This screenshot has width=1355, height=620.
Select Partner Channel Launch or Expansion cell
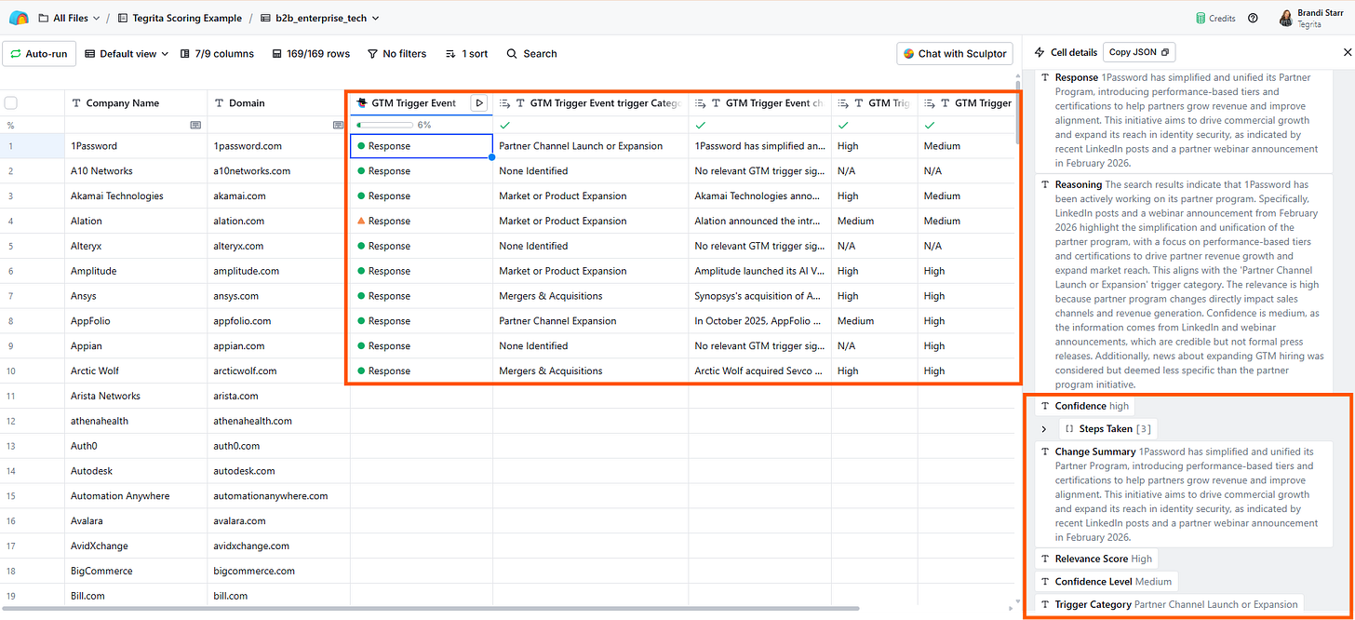coord(591,146)
